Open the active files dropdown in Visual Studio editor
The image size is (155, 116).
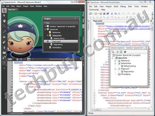[x=148, y=21]
